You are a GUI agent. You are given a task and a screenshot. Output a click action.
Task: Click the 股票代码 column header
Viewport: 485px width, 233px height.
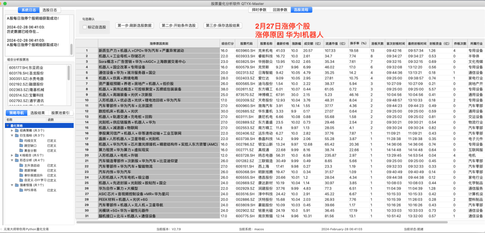click(x=246, y=44)
